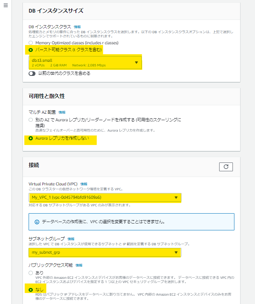Open the hamburger navigation menu
The height and width of the screenshot is (304, 255).
6,5
